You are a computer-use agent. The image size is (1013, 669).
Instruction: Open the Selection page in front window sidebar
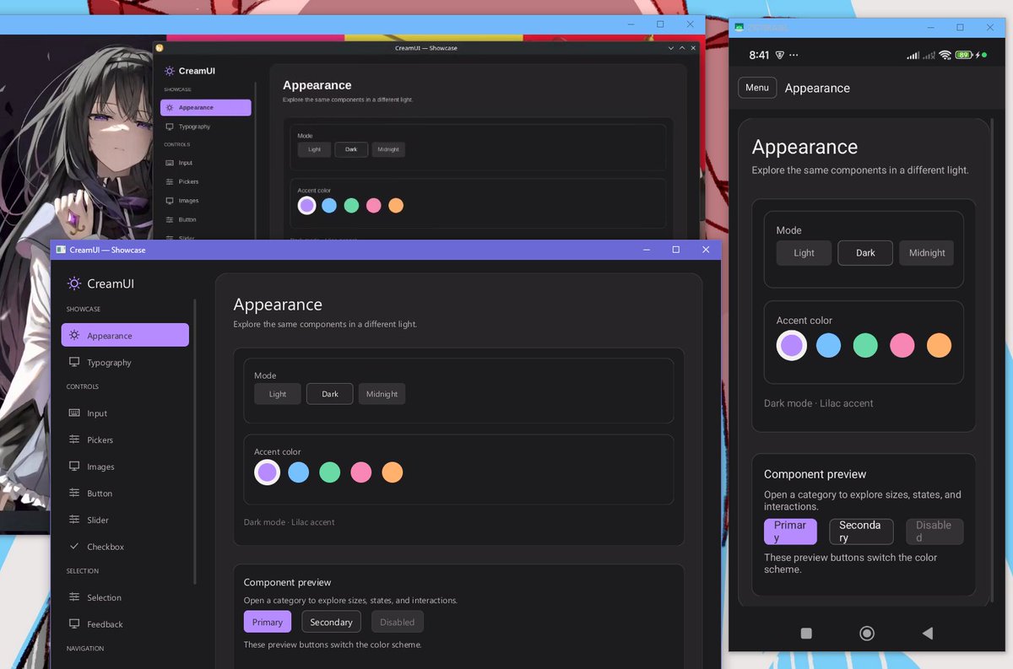[125, 597]
